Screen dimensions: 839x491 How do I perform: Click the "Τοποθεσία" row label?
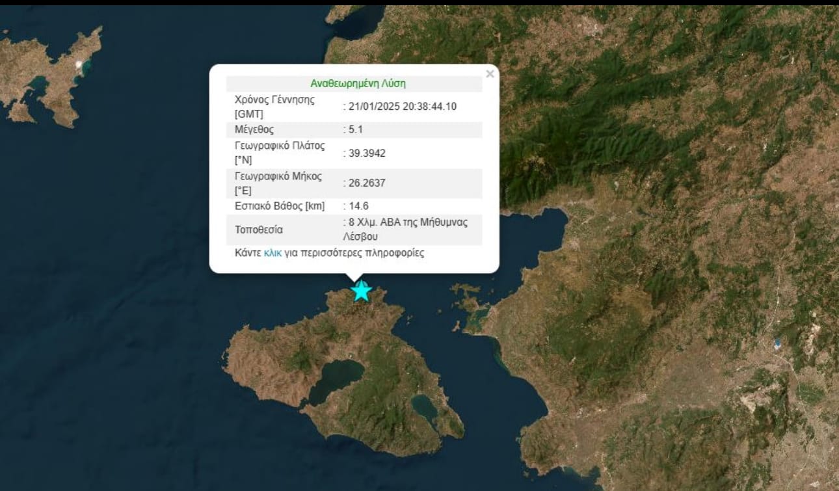click(258, 230)
